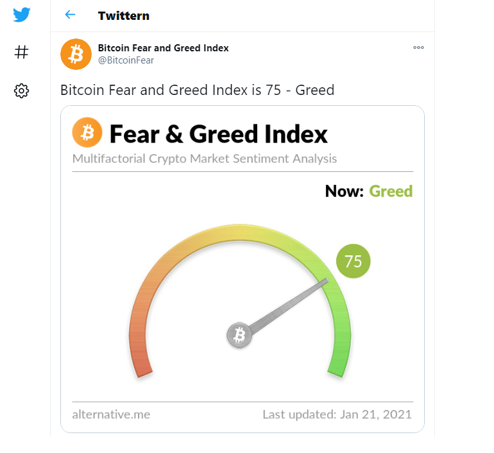Image resolution: width=494 pixels, height=453 pixels.
Task: Open the Bitcoin Fear and Greed Index profile name
Action: point(163,48)
